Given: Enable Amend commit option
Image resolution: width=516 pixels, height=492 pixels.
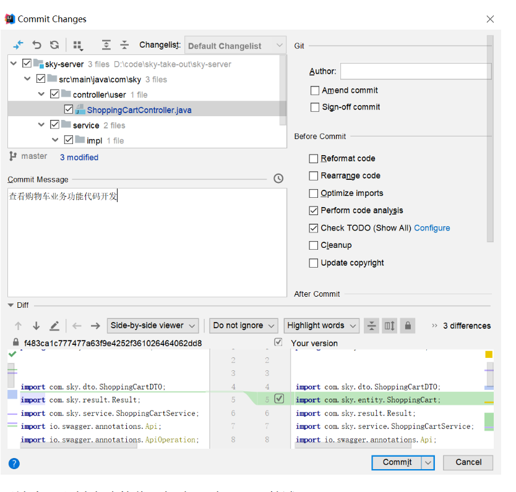Looking at the screenshot, I should pyautogui.click(x=314, y=90).
